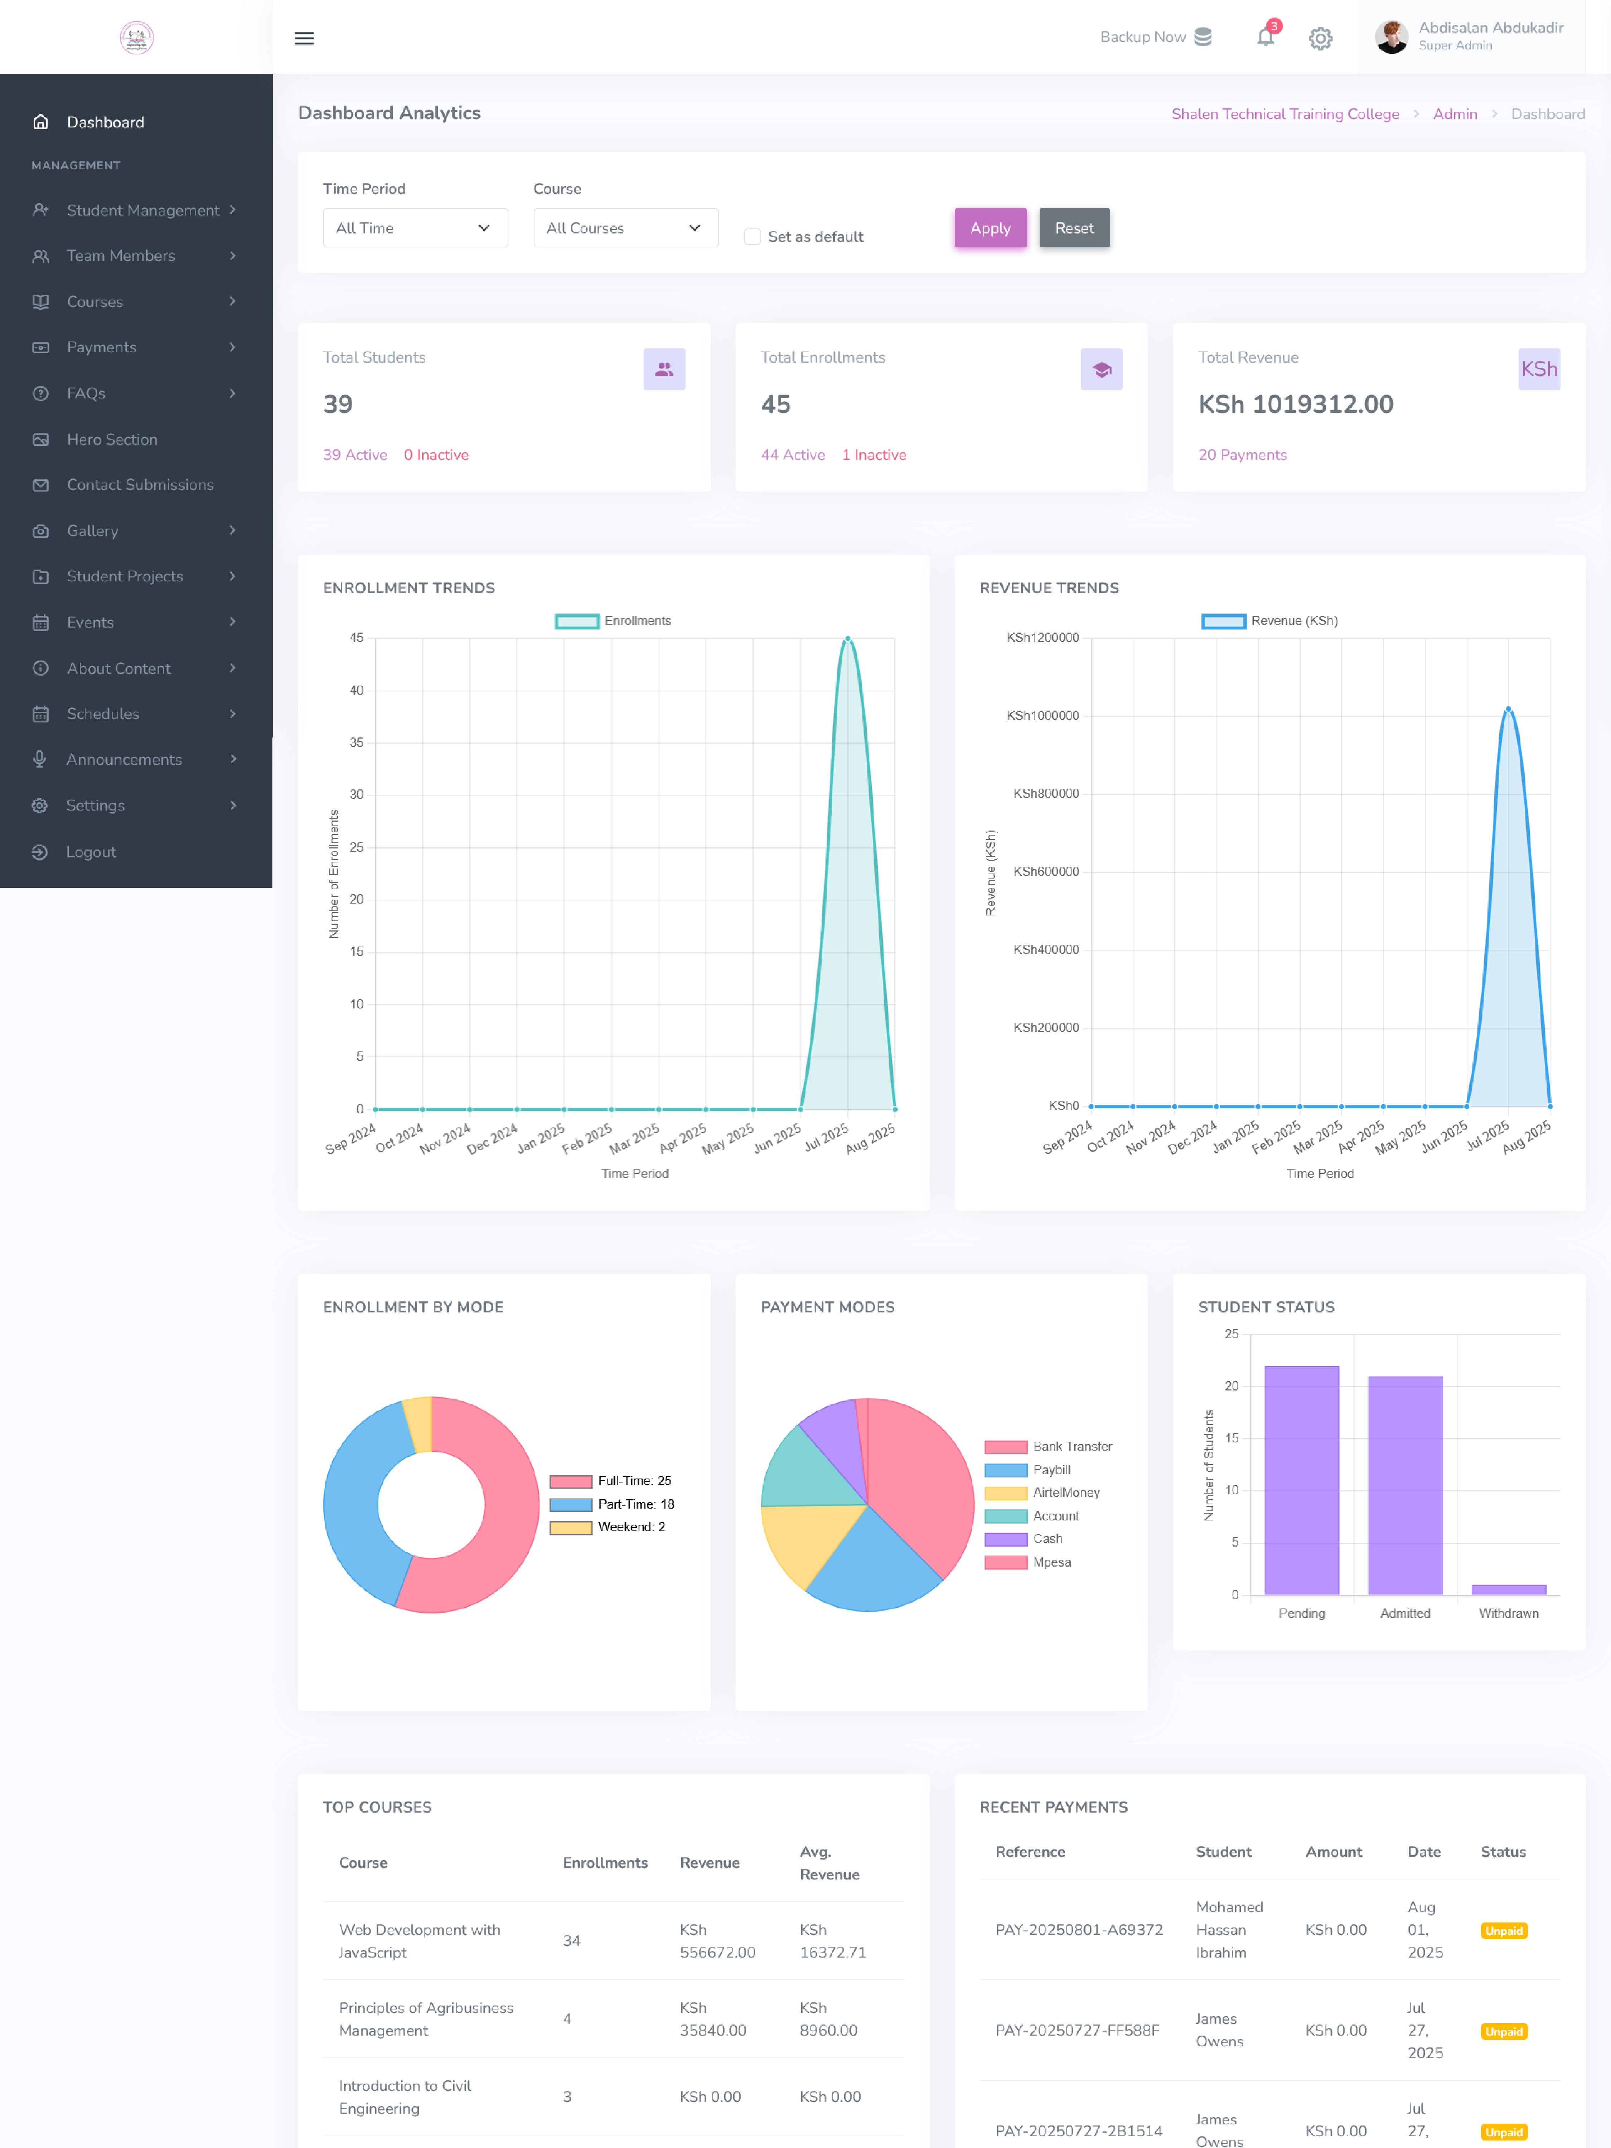Click the Gallery camera icon
1611x2148 pixels.
click(41, 531)
